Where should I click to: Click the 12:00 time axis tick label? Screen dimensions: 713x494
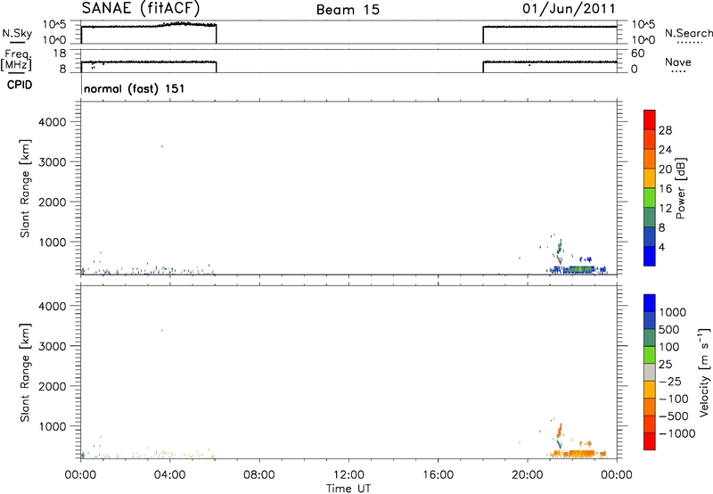click(x=348, y=475)
